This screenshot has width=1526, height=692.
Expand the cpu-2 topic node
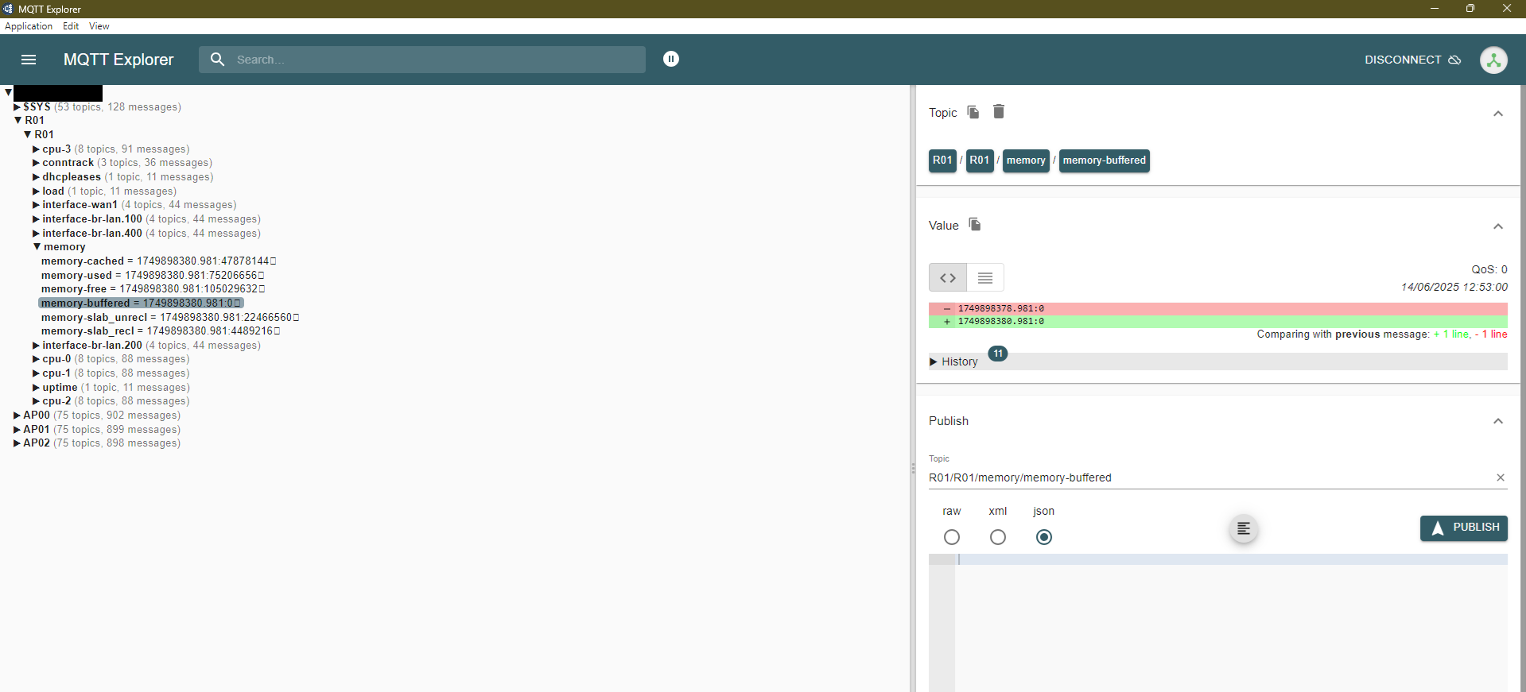coord(36,401)
